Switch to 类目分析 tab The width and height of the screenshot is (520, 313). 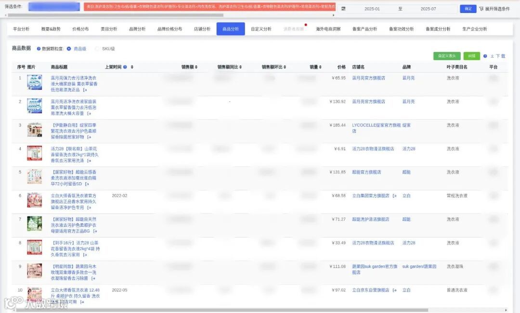(109, 29)
